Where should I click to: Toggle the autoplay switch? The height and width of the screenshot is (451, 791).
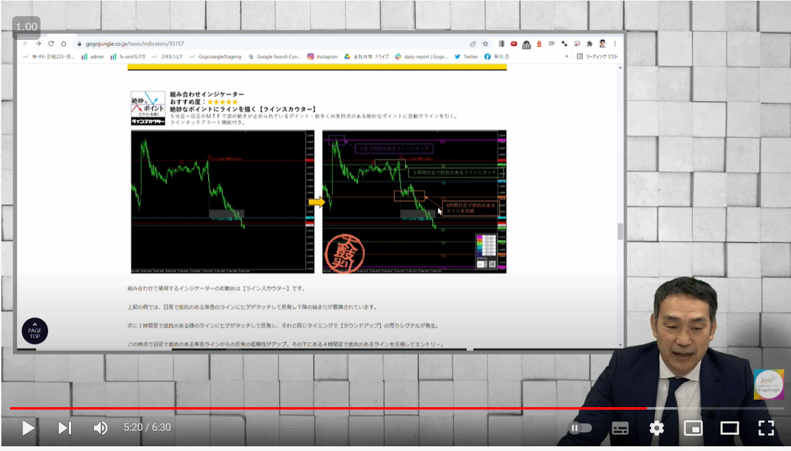point(579,427)
